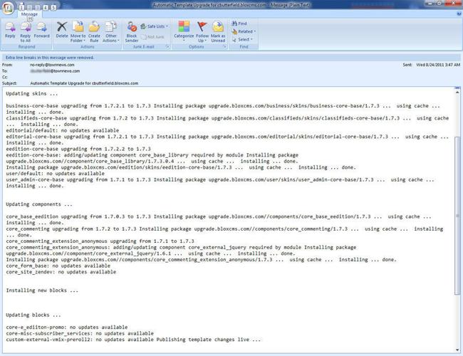Image resolution: width=463 pixels, height=356 pixels.
Task: Click the 'Updating skins ...' line
Action: (32, 93)
